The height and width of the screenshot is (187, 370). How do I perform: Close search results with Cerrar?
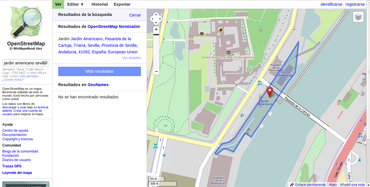tap(135, 15)
